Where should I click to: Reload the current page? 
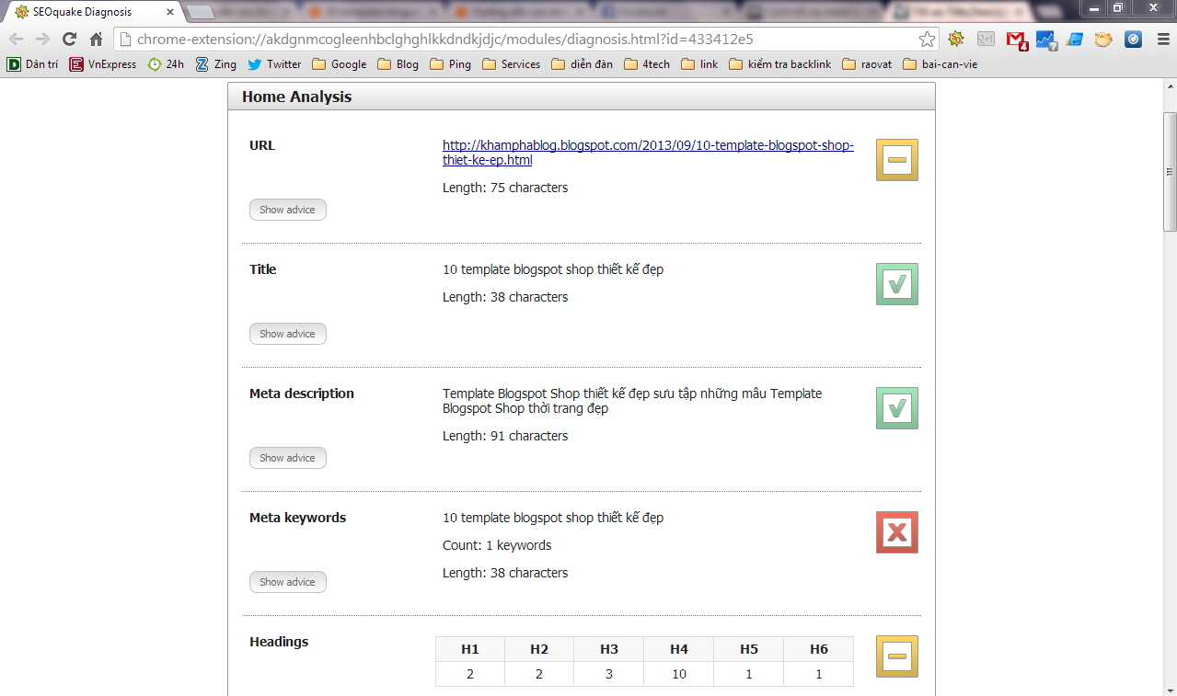tap(69, 40)
